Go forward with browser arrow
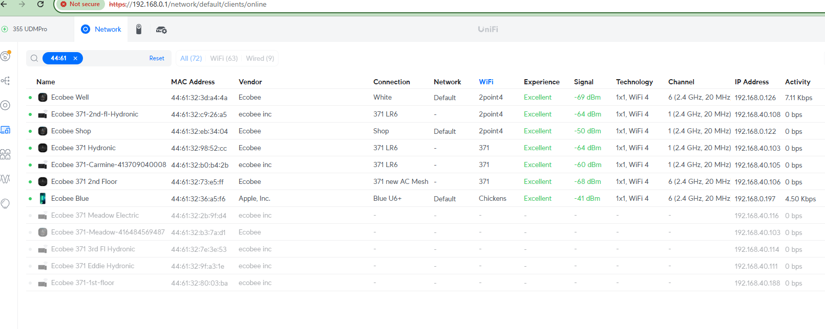 click(22, 4)
